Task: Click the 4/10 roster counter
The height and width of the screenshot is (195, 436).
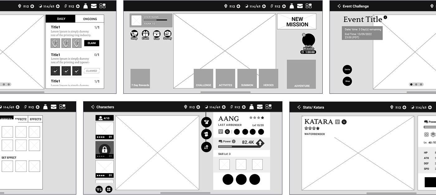Action: (104, 118)
